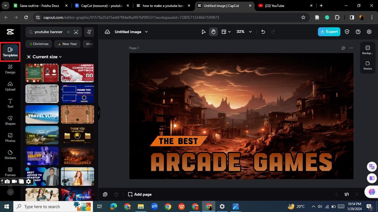Pick the Travel Vlog template thumbnail
Viewport: 378px width, 212px height.
click(42, 114)
